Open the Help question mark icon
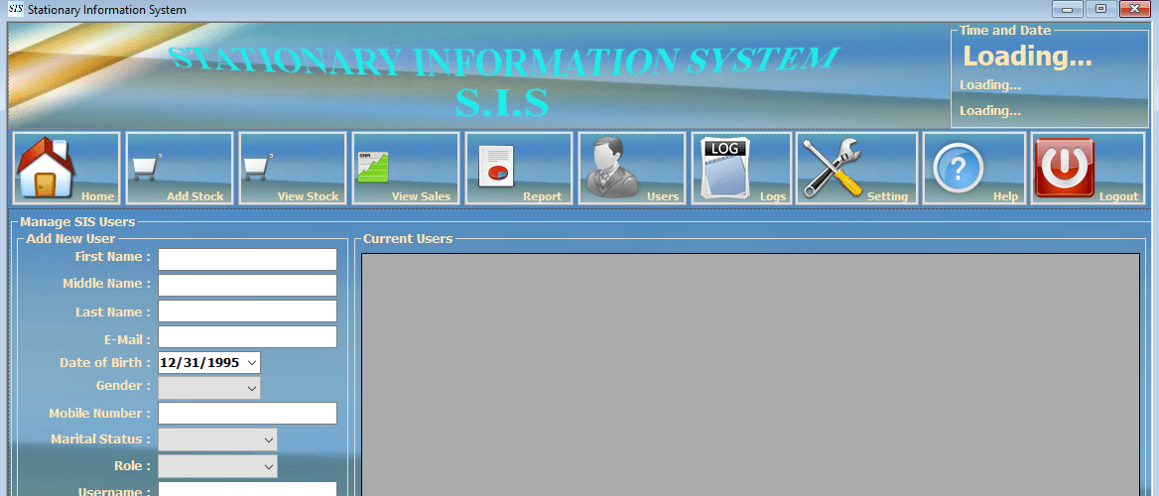This screenshot has width=1159, height=496. click(958, 169)
